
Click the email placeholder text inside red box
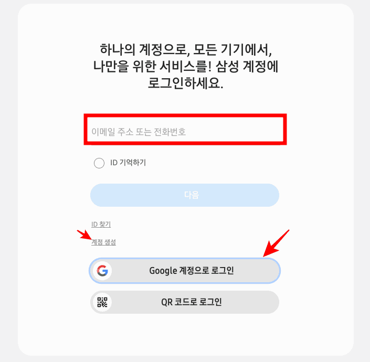(x=139, y=132)
